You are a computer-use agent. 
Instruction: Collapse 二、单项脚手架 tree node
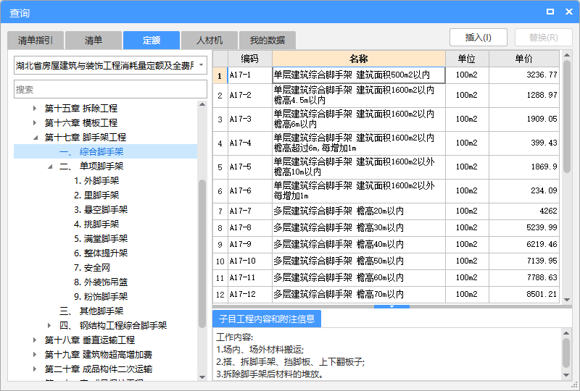tap(50, 167)
